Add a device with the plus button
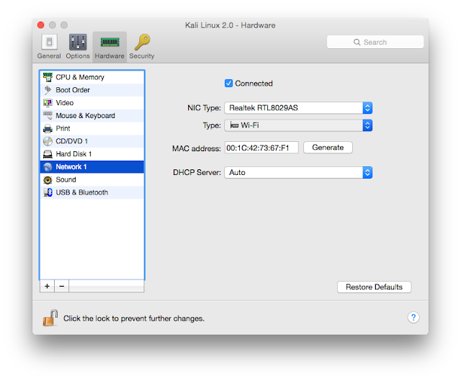 [47, 286]
